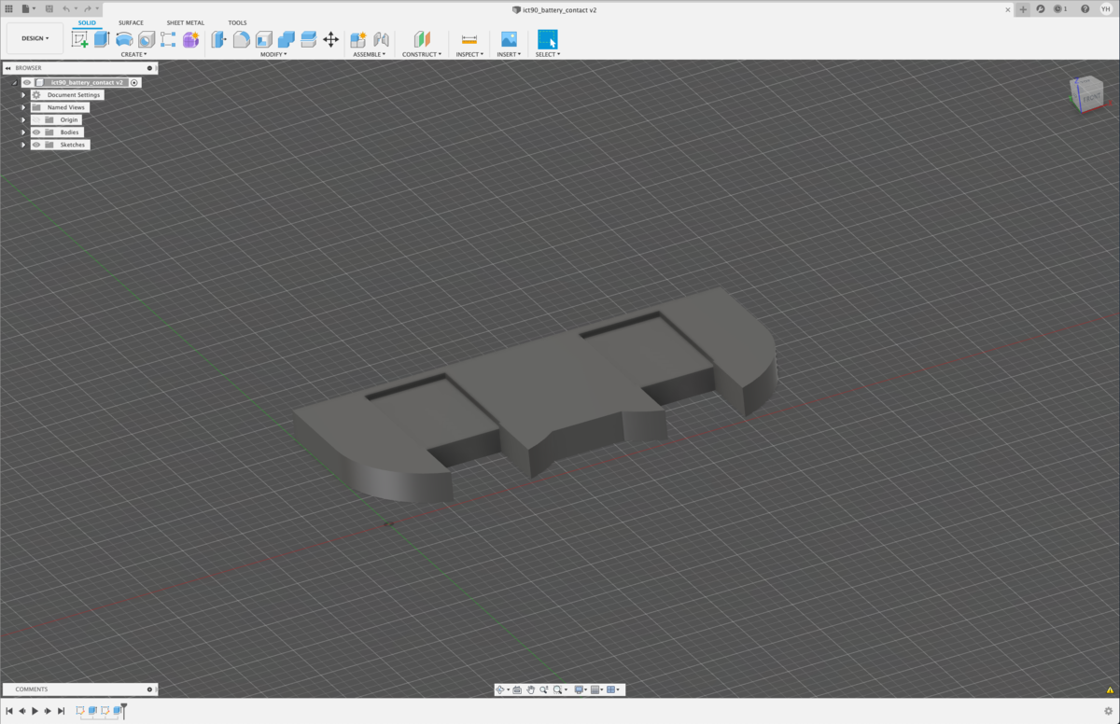Switch to the SHEET METAL tab
This screenshot has width=1120, height=724.
tap(186, 22)
